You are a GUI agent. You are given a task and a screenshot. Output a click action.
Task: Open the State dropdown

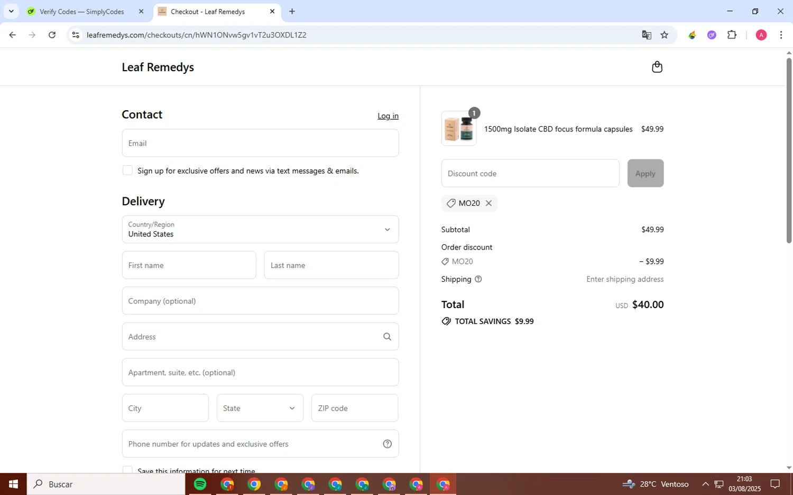click(260, 408)
